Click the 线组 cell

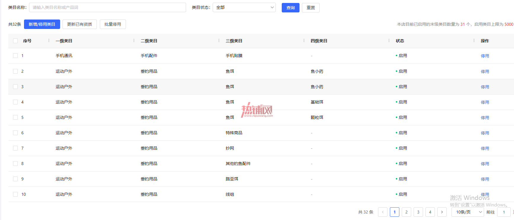tap(230, 194)
